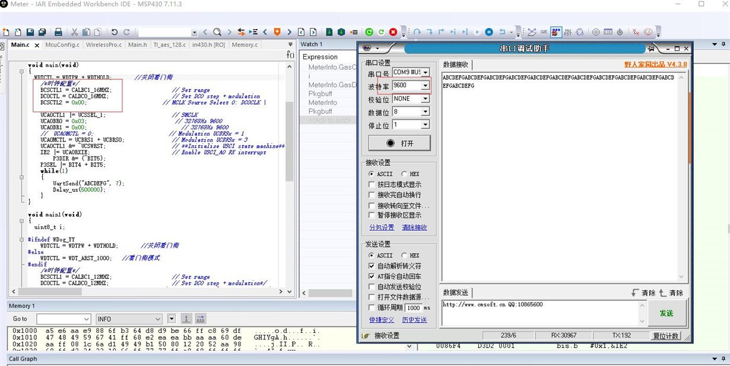This screenshot has width=730, height=366.
Task: Switch to Main.h editor tab
Action: [138, 44]
